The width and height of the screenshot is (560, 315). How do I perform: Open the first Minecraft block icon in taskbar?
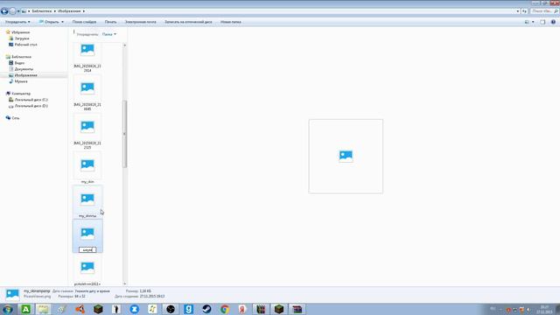pos(98,309)
